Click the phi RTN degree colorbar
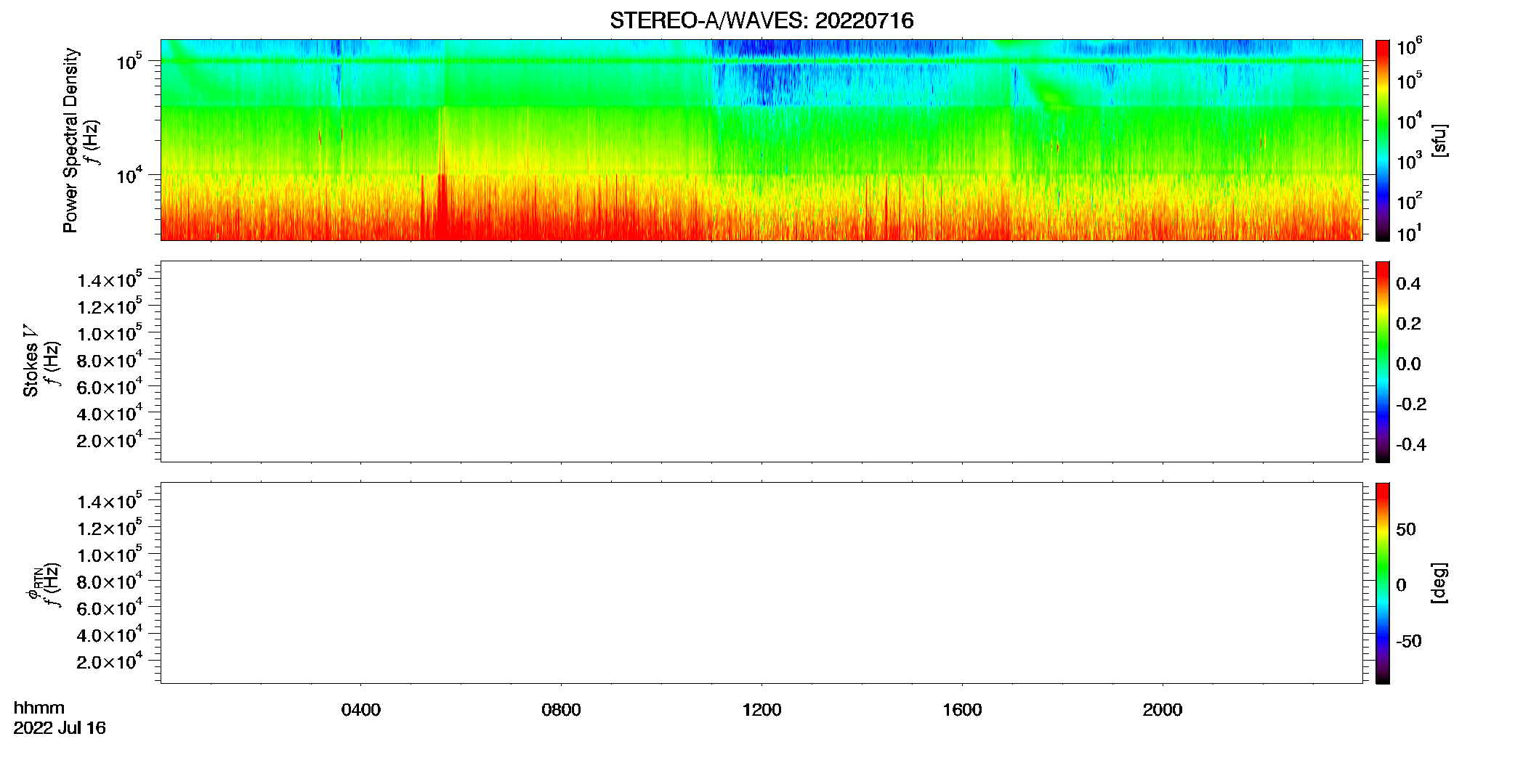Image resolution: width=1523 pixels, height=784 pixels. [x=1383, y=583]
